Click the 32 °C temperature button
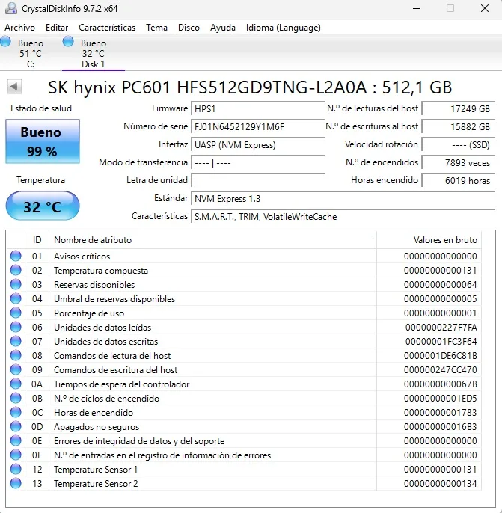This screenshot has height=513, width=502. (x=43, y=206)
